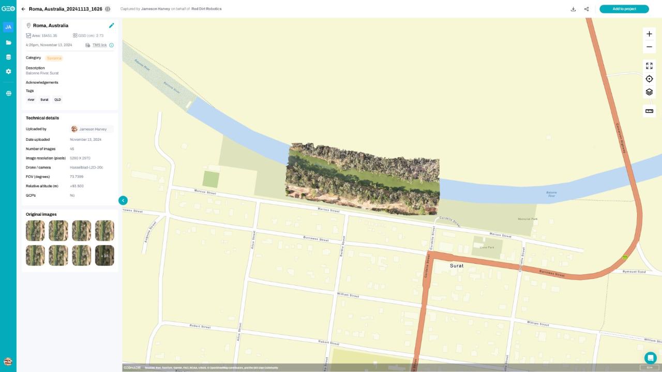Toggle fullscreen map view
662x372 pixels.
point(649,66)
